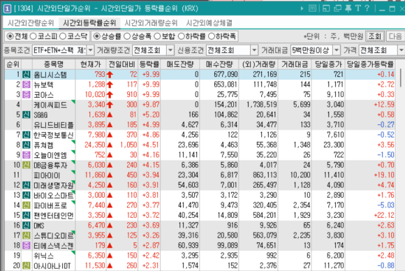This screenshot has height=271, width=405.
Task: Click the 종목명 column header
Action: click(x=54, y=64)
